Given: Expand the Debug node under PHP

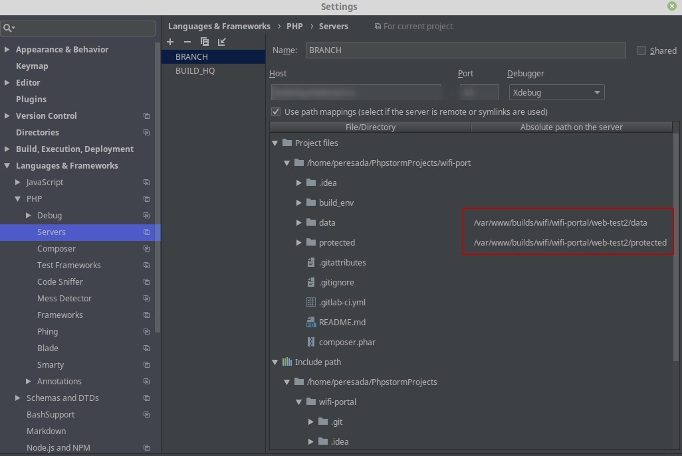Looking at the screenshot, I should [29, 216].
